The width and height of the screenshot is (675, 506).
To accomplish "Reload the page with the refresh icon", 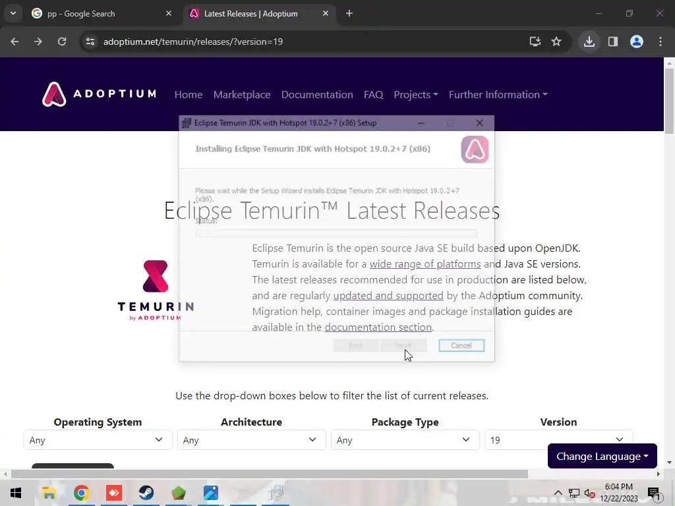I will click(62, 42).
